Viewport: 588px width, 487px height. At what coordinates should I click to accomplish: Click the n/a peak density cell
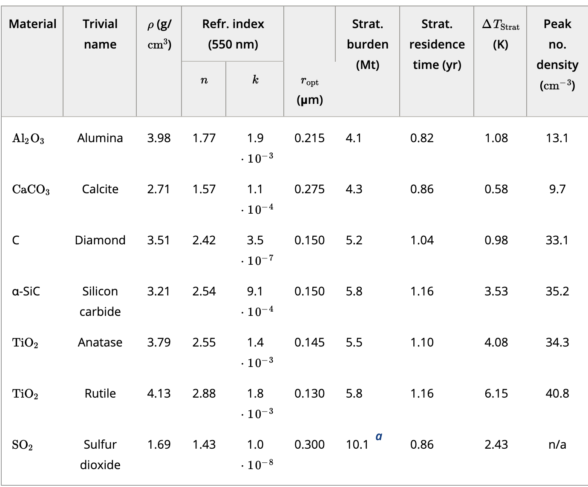(x=557, y=444)
